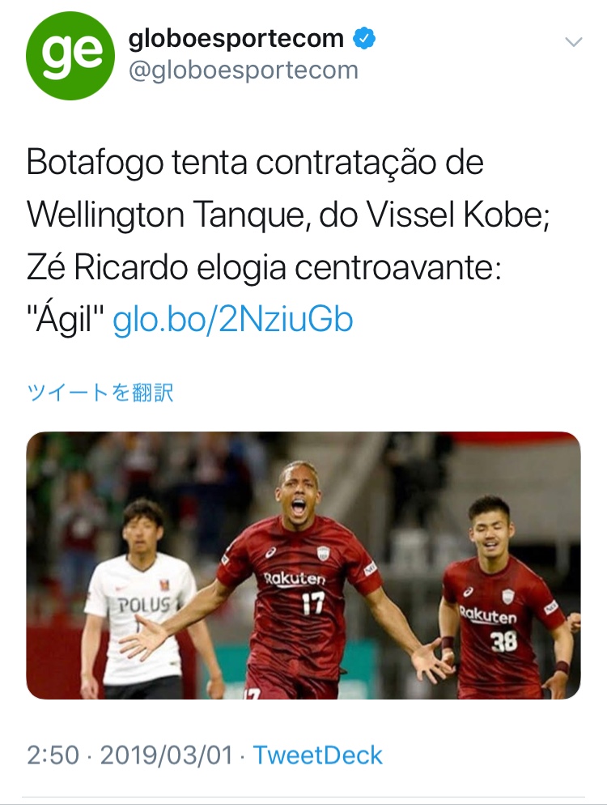Click the quoted word "Ágil"
This screenshot has width=607, height=808.
66,320
